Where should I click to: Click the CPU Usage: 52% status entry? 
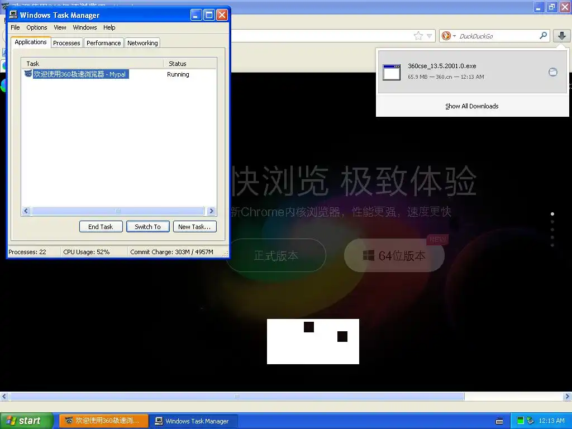87,252
